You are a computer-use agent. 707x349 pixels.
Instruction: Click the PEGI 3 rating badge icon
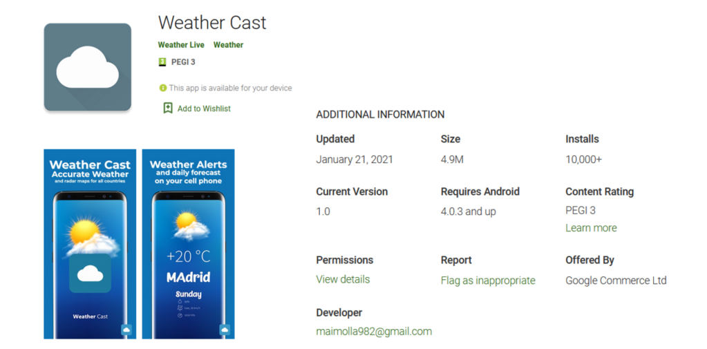coord(162,62)
